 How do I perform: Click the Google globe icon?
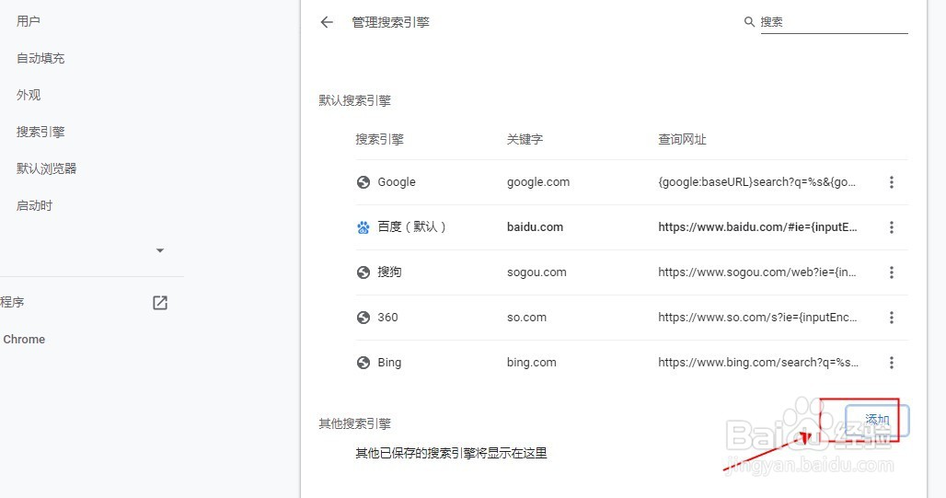pyautogui.click(x=363, y=182)
